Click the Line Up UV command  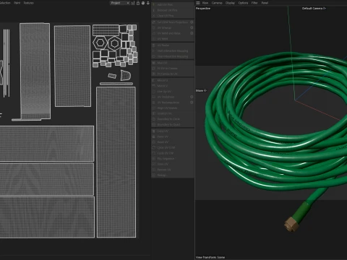(173, 92)
